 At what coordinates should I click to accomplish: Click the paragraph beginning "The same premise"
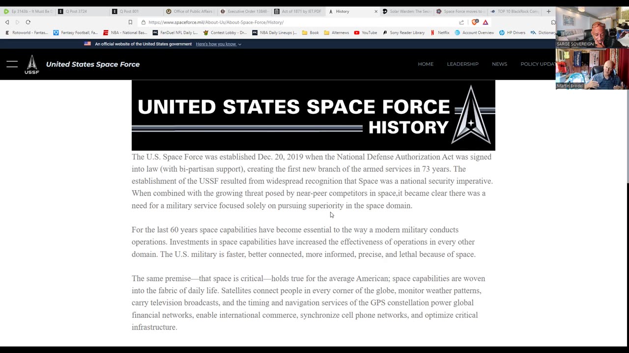[x=309, y=303]
